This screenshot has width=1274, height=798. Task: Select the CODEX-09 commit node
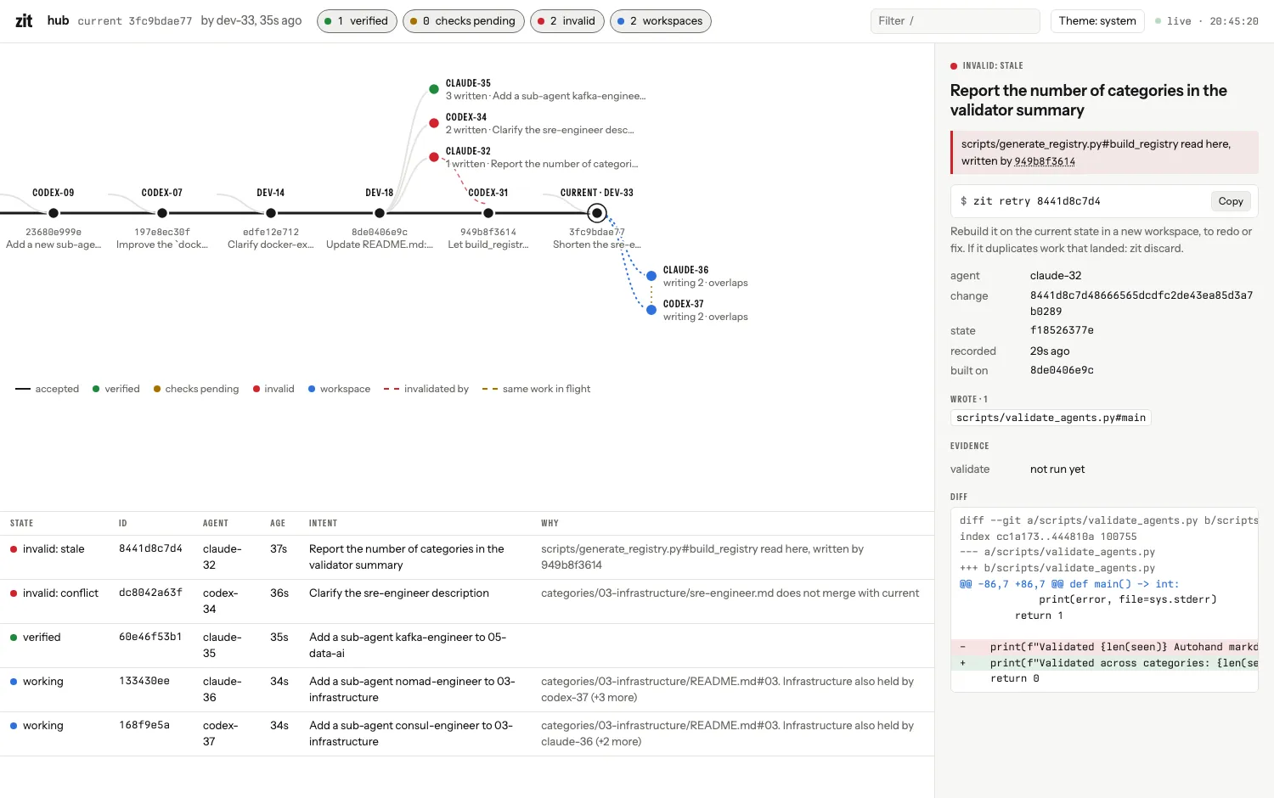point(54,213)
